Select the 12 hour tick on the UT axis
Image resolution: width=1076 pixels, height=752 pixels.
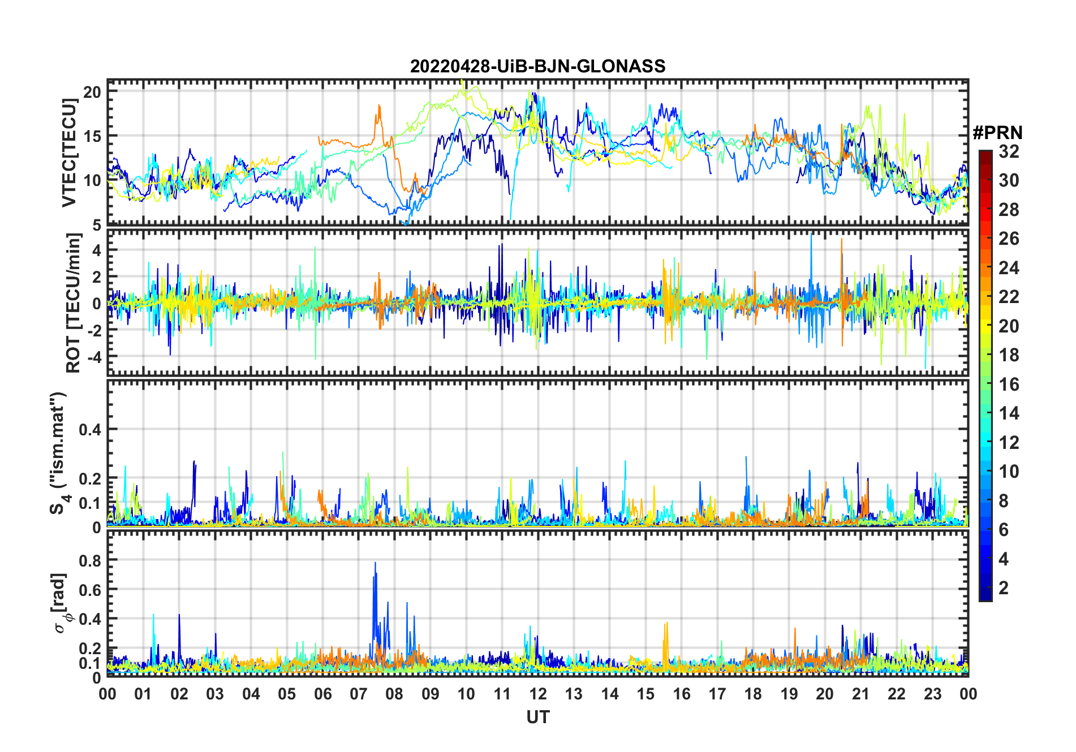tap(537, 694)
